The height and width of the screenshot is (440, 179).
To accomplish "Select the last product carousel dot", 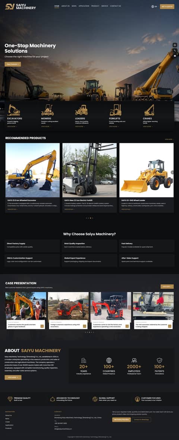I will point(92,218).
